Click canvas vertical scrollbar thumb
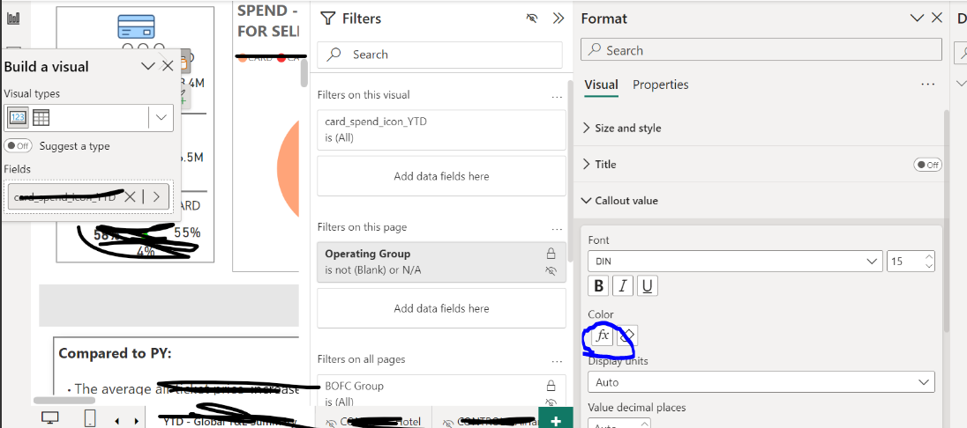Screen dimensions: 967x428 tap(304, 73)
